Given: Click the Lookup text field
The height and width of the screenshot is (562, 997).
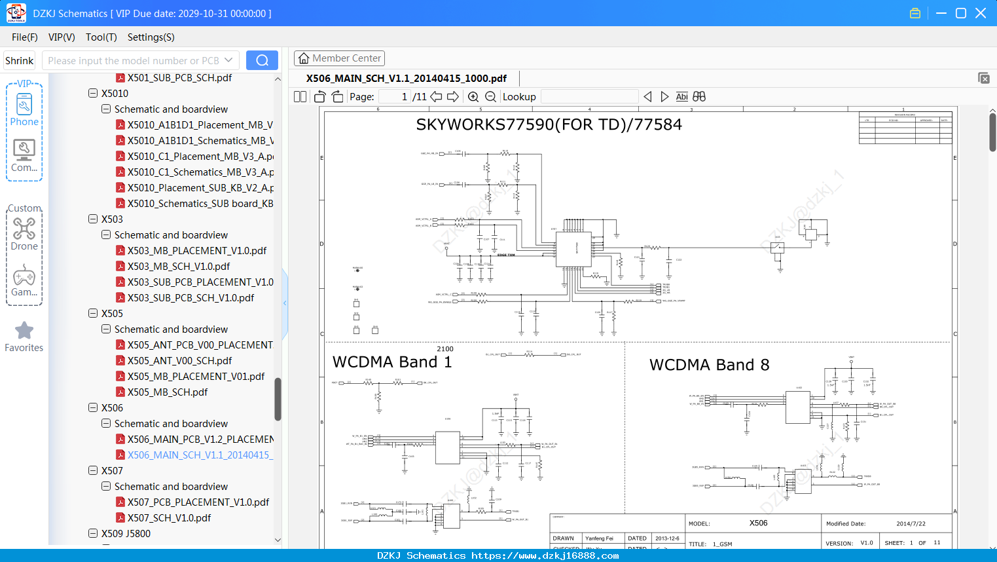Looking at the screenshot, I should pos(589,97).
